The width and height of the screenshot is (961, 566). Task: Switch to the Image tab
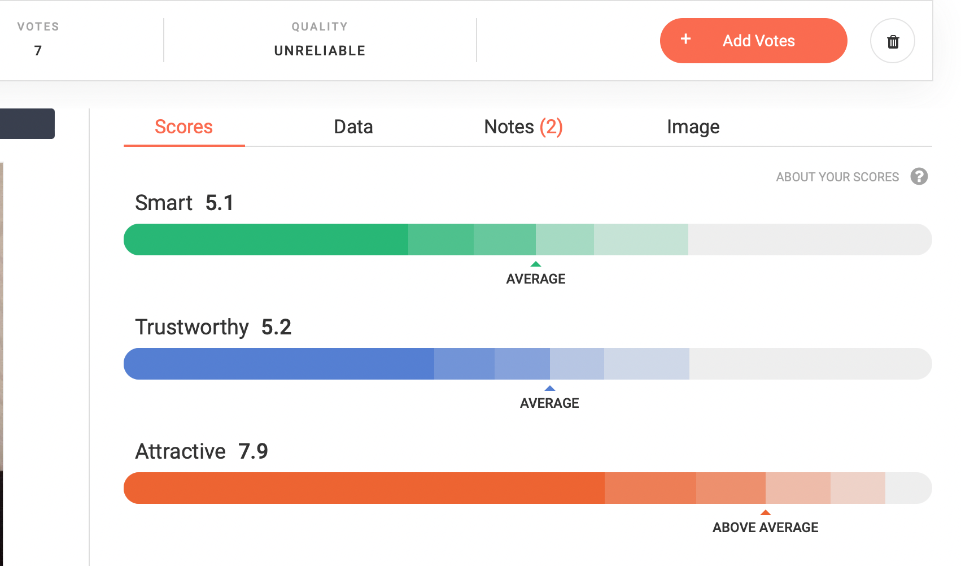[x=693, y=127]
